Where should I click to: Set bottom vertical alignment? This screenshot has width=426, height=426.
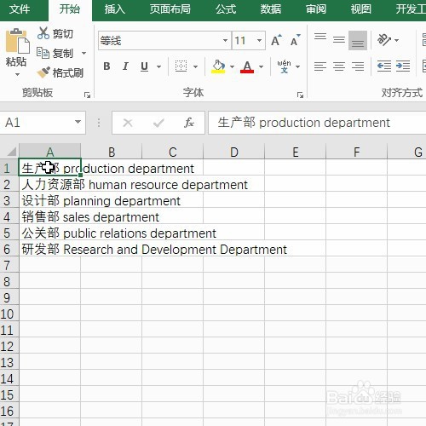[x=358, y=40]
